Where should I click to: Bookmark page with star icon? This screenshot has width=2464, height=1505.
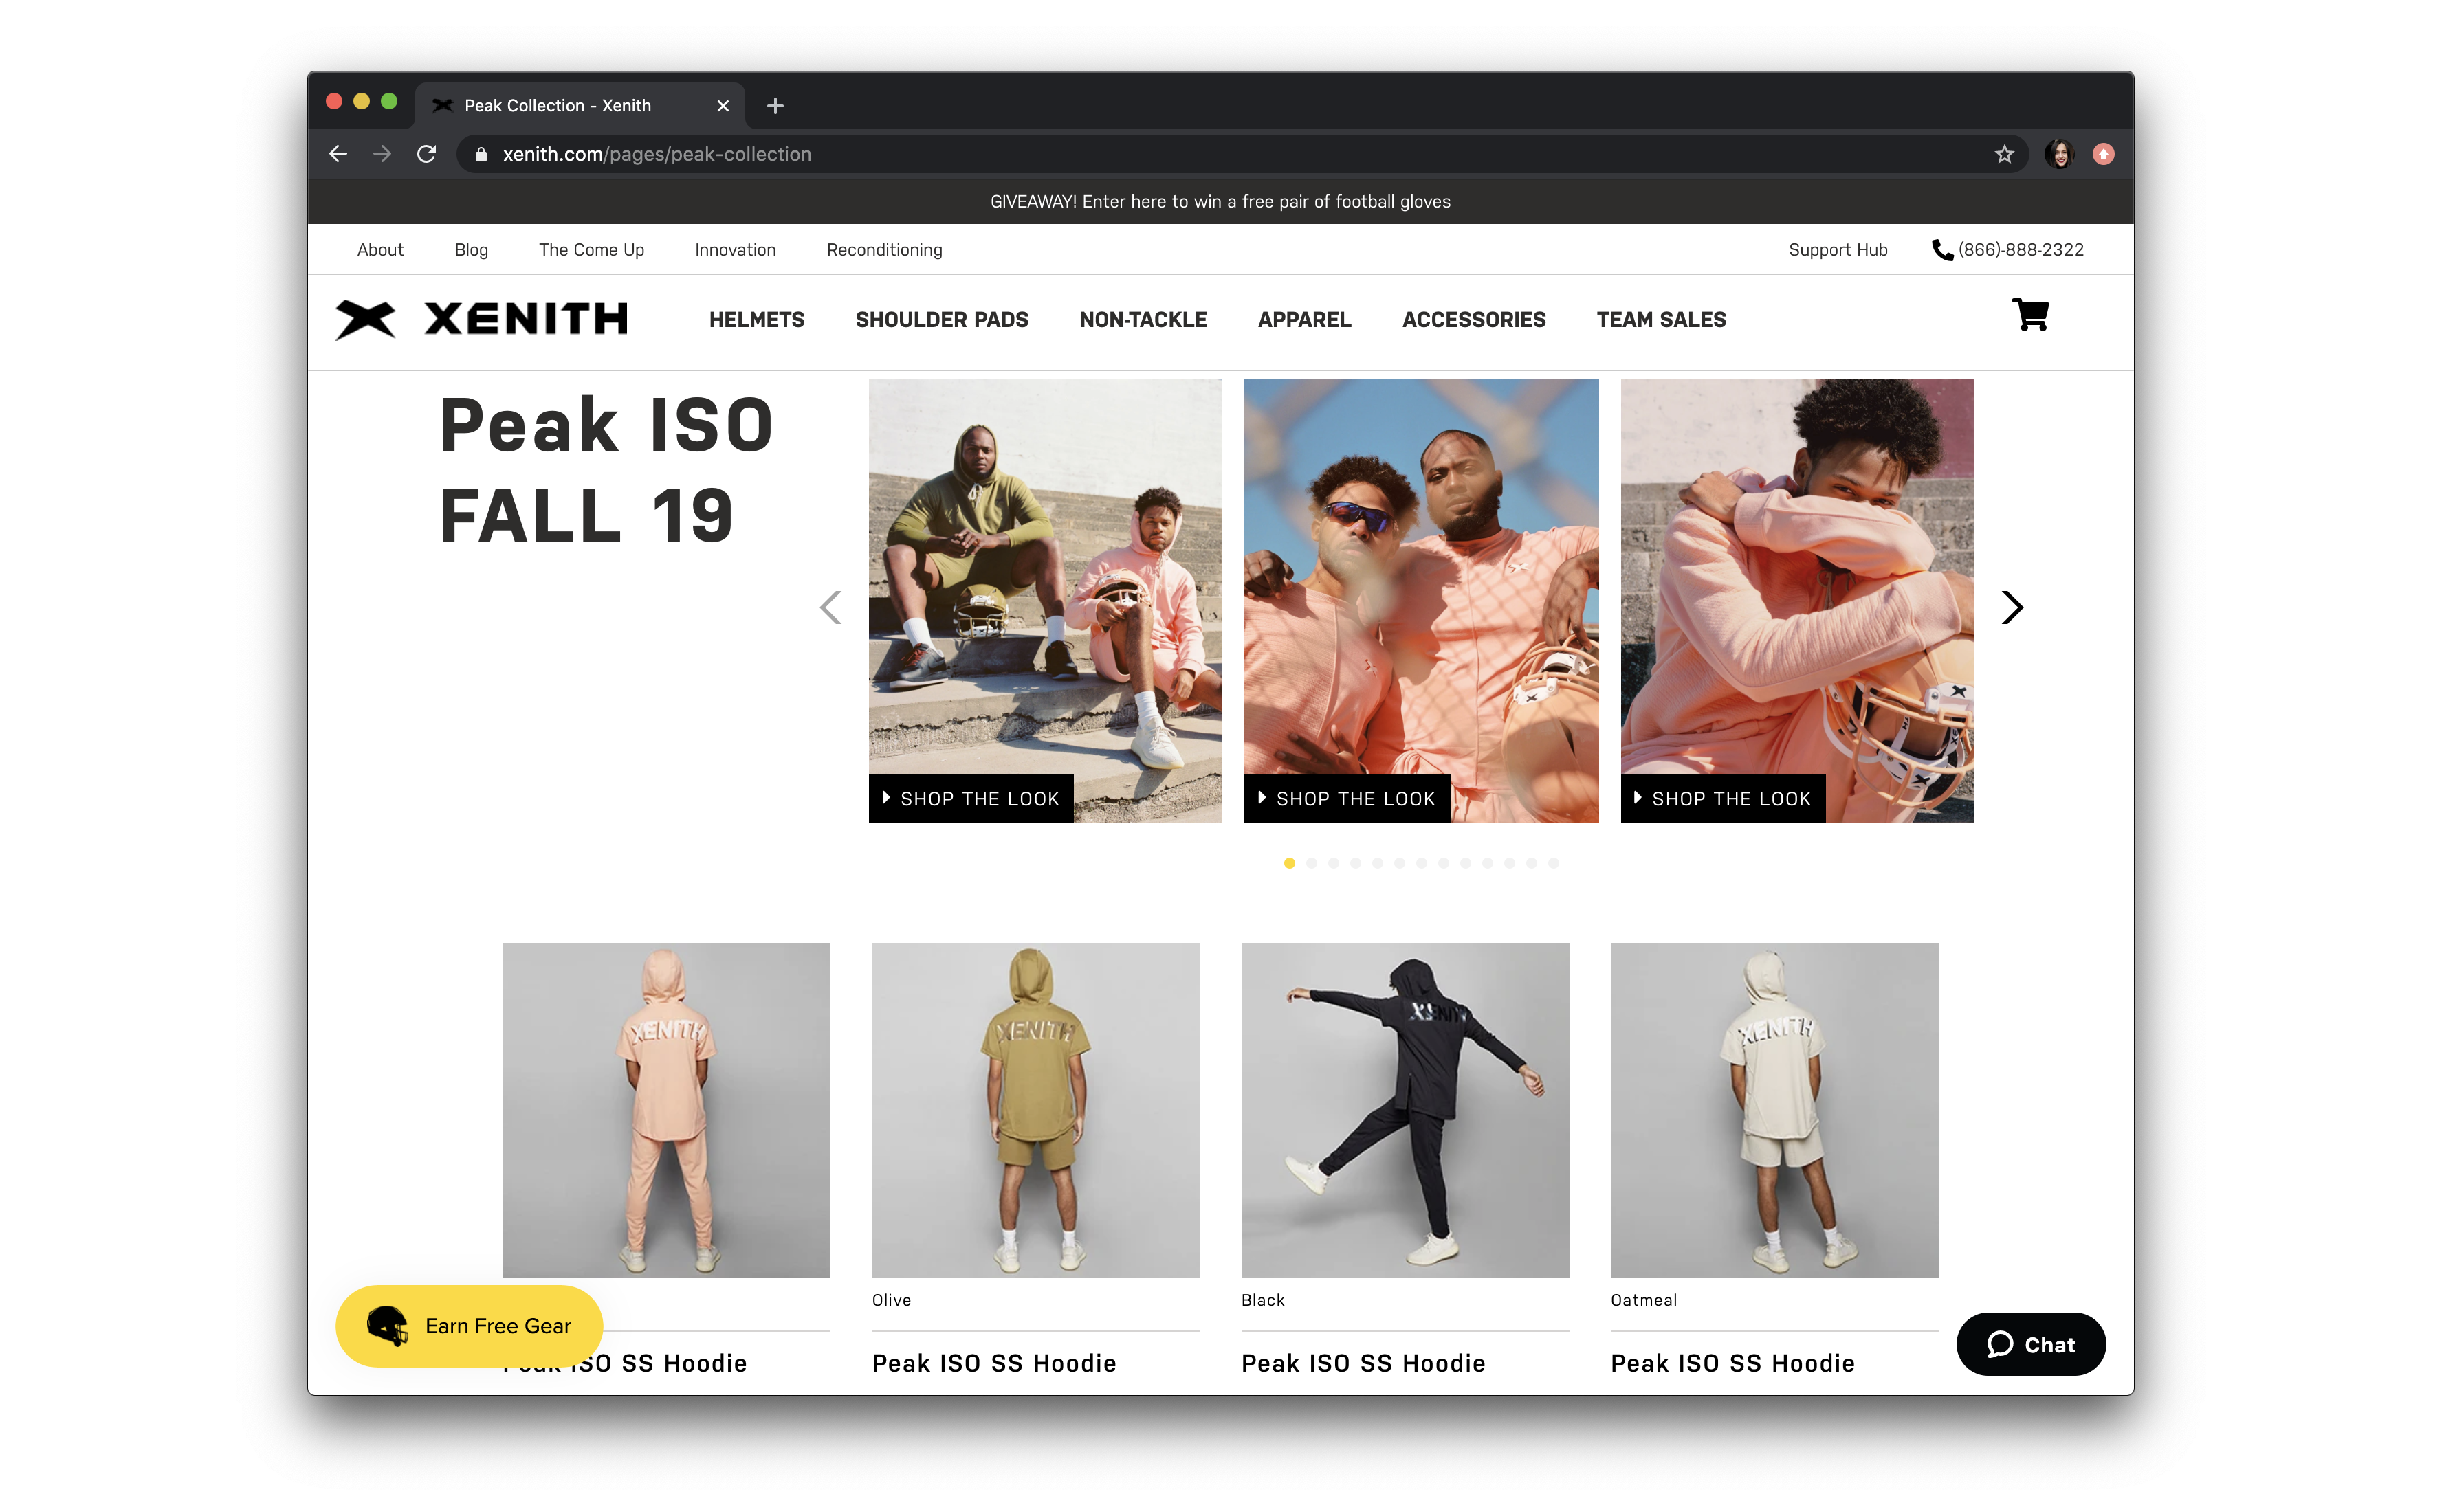[x=2004, y=154]
